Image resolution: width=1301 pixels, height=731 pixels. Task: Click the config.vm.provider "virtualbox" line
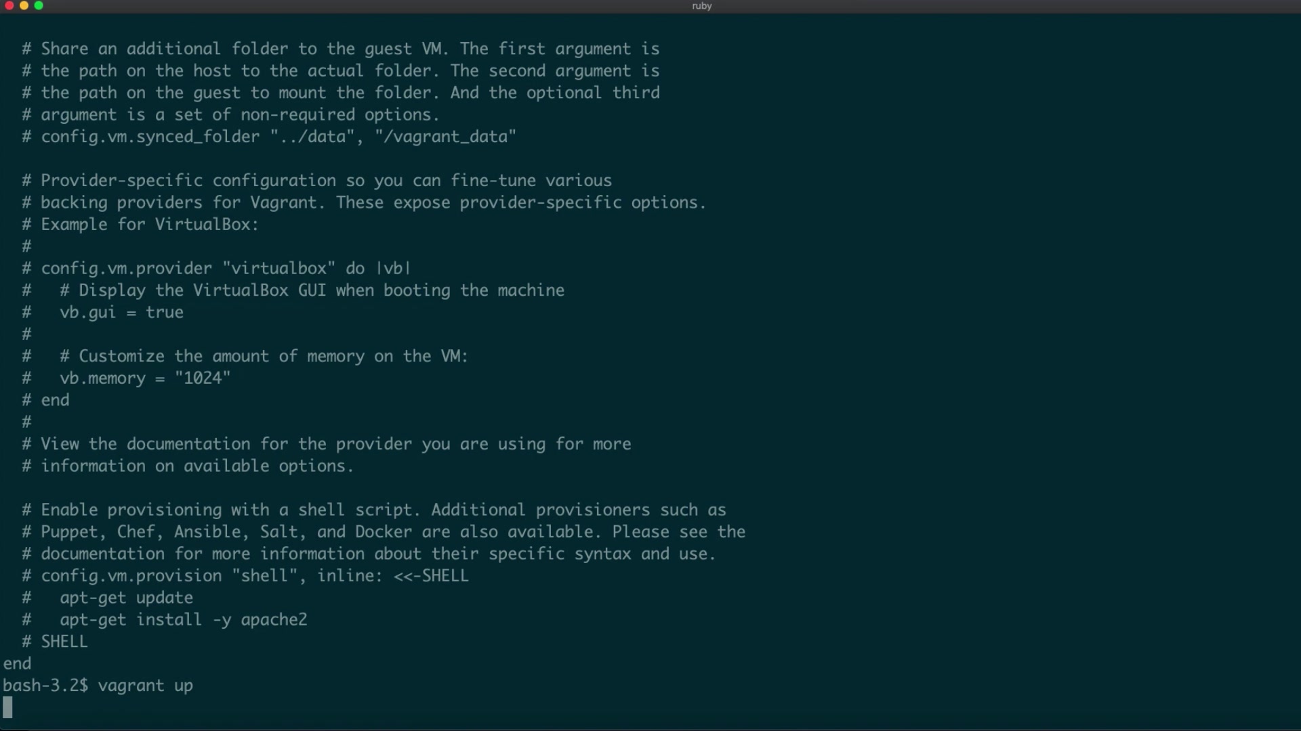coord(225,268)
